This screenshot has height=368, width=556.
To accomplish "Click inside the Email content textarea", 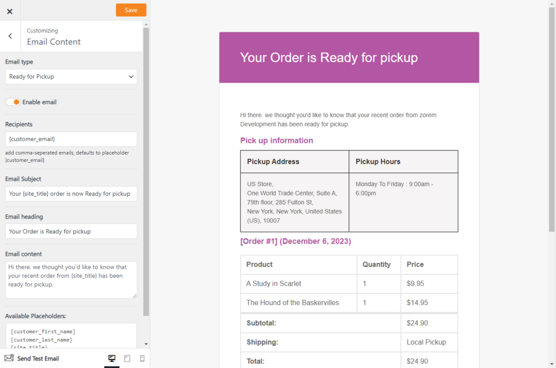I will coord(71,280).
